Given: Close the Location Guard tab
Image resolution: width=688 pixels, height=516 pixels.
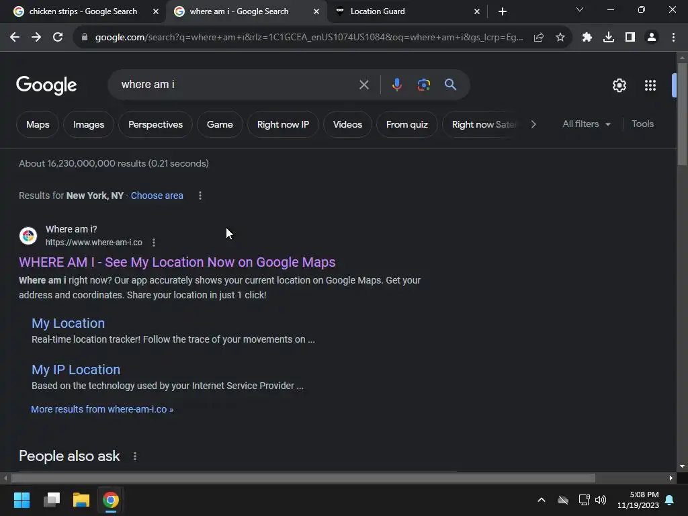Looking at the screenshot, I should 477,11.
